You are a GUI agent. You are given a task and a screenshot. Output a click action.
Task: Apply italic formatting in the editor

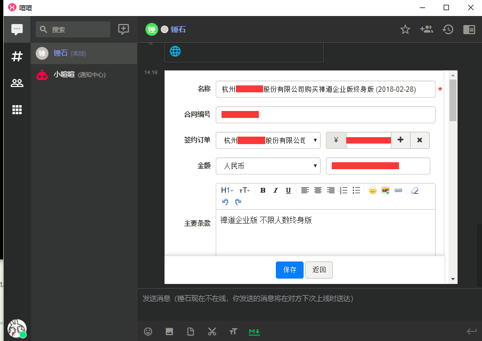coord(275,191)
